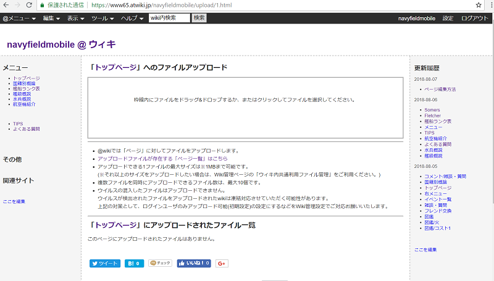Open トップページ in update history

coord(438,188)
